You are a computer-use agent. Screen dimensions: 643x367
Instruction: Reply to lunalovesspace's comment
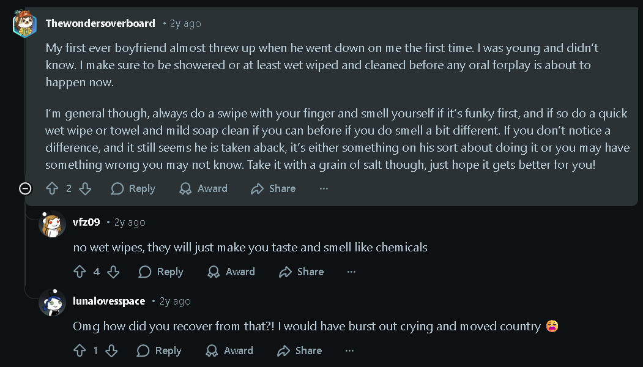[159, 350]
